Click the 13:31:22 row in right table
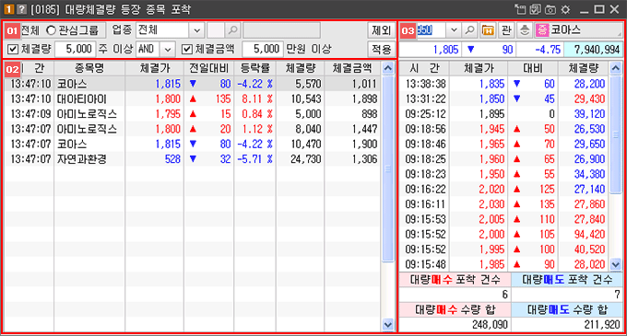The image size is (627, 336). point(504,99)
